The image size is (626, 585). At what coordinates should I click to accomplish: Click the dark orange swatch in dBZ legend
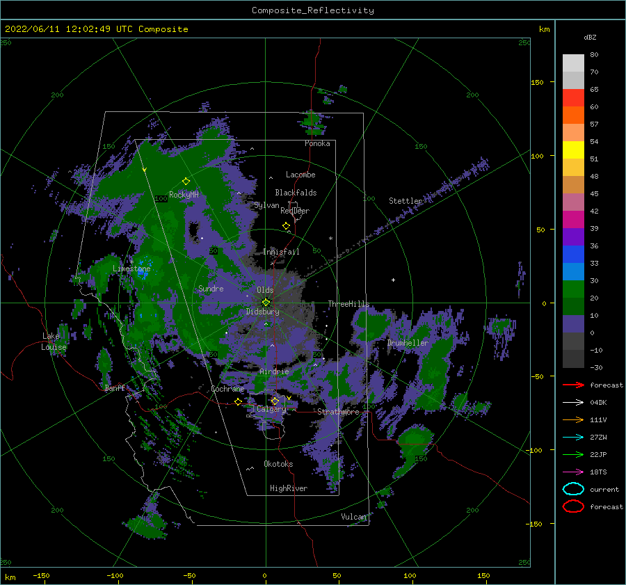click(x=573, y=115)
